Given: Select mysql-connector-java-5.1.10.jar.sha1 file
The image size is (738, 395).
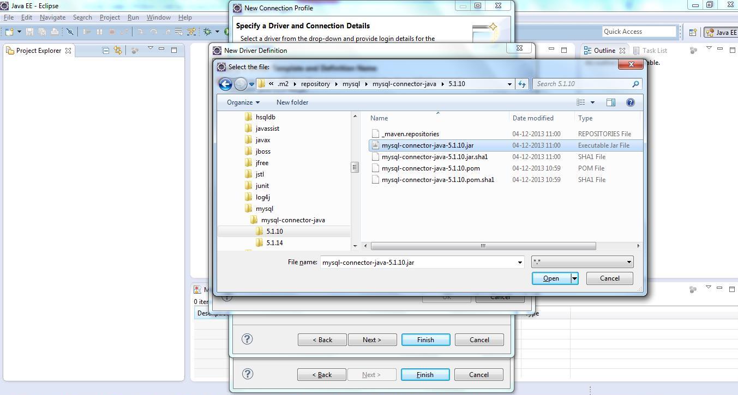Looking at the screenshot, I should point(435,157).
